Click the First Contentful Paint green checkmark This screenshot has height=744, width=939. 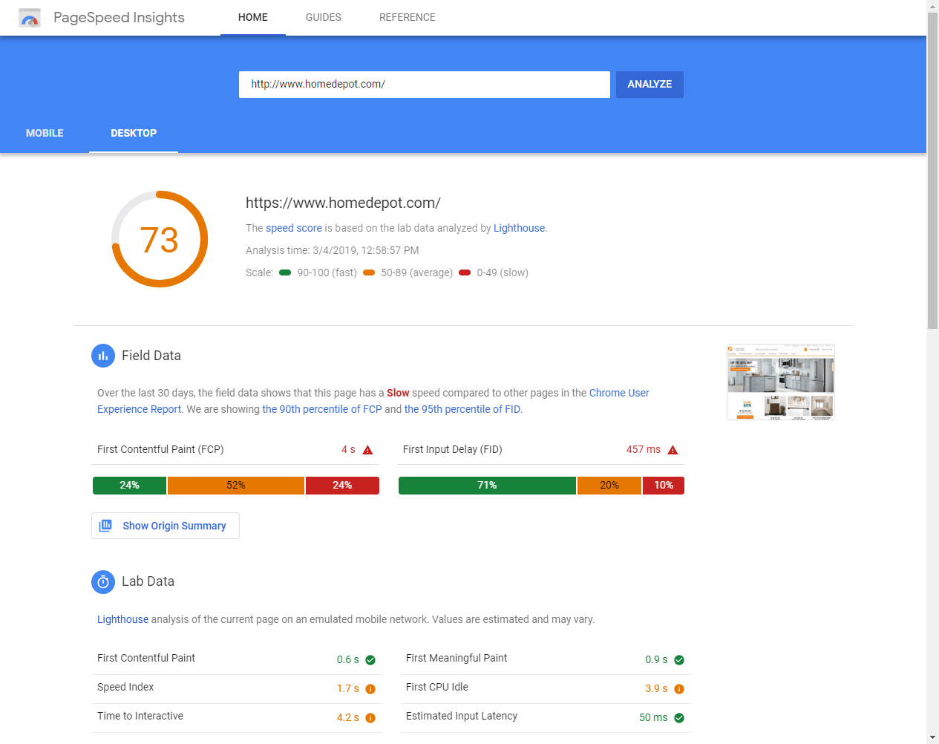[x=370, y=660]
